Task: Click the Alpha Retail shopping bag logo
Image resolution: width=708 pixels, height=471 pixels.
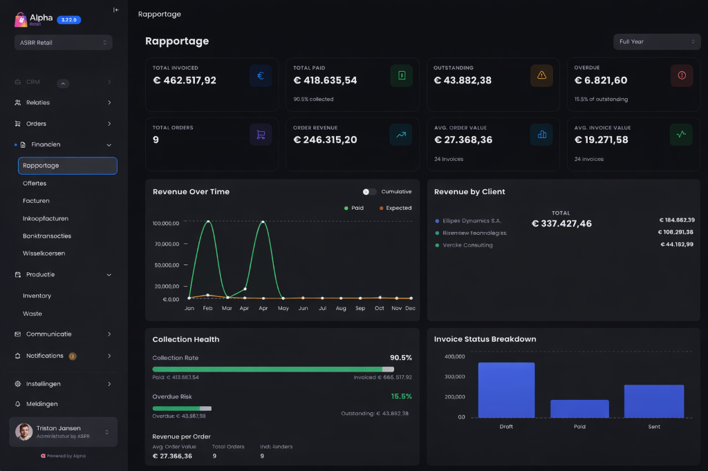Action: (21, 20)
